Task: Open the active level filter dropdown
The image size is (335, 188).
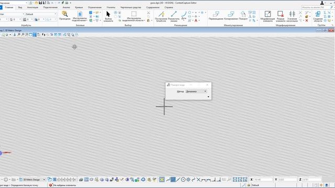Action: point(12,14)
